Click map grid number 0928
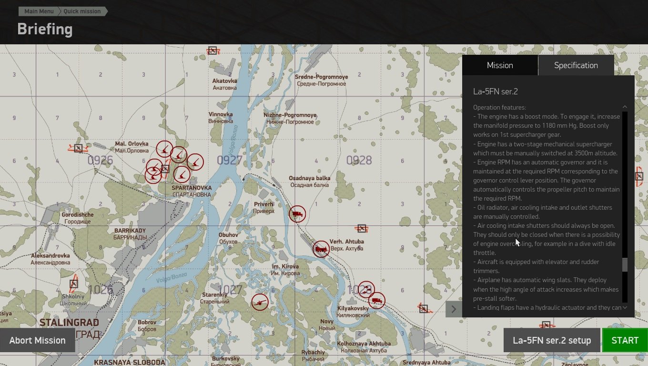This screenshot has width=648, height=366. coord(359,160)
